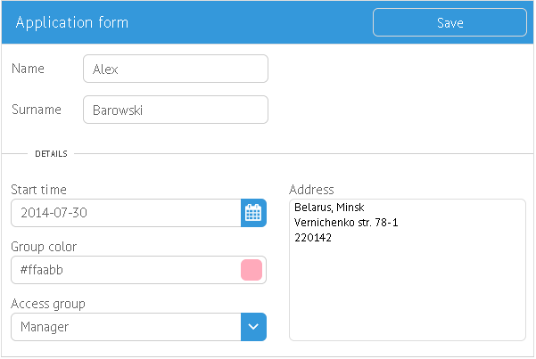Click the Vernichenko str. 78-1 address line
536x359 pixels.
pos(346,223)
